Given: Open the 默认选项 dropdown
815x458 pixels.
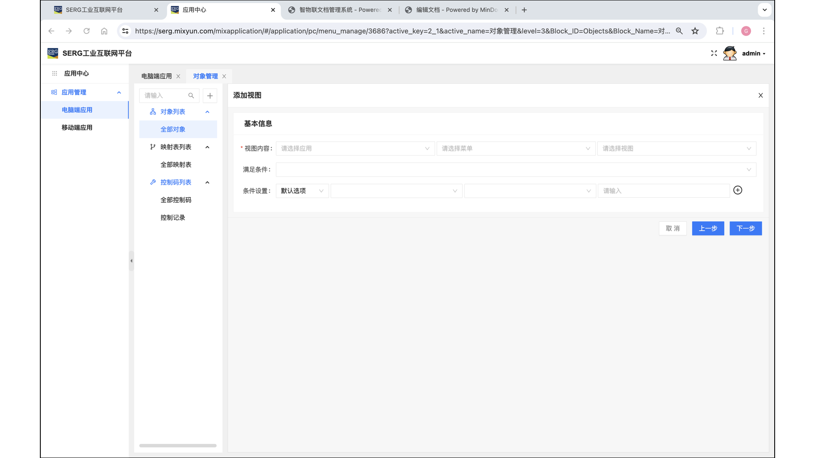Looking at the screenshot, I should 302,191.
